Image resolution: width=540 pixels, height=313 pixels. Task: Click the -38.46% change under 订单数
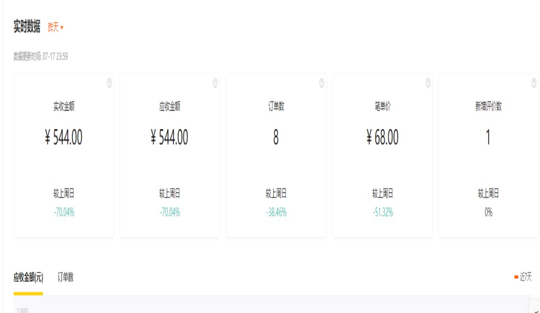[276, 212]
